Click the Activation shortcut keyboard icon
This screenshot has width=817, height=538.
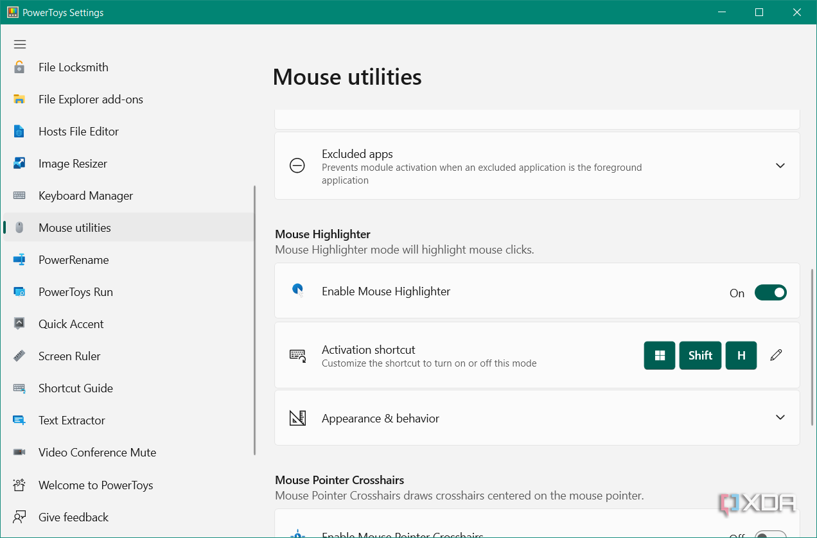[x=297, y=355]
